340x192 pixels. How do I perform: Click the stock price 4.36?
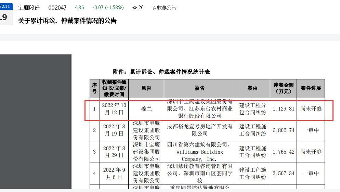pyautogui.click(x=79, y=8)
